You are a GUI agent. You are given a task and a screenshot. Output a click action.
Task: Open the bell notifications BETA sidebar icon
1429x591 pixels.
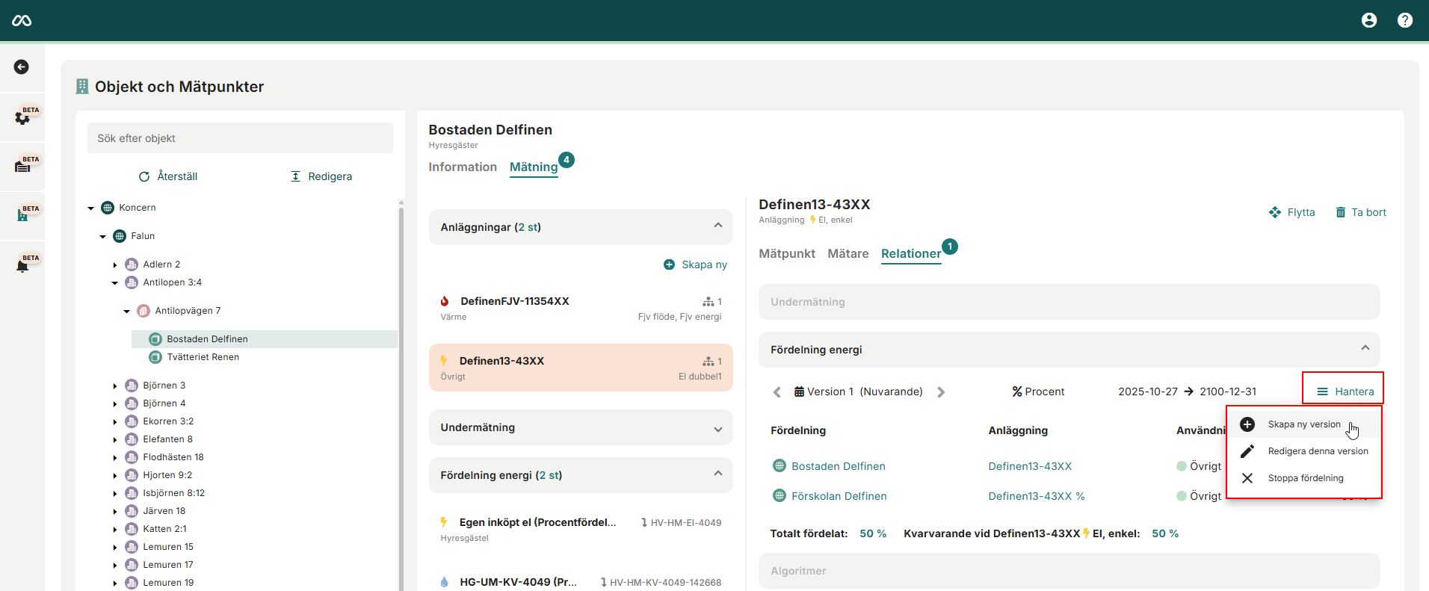click(x=22, y=266)
